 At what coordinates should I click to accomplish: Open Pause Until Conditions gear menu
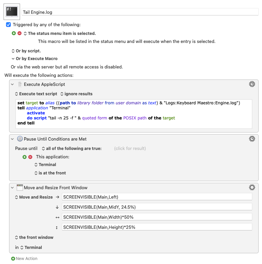click(x=252, y=139)
